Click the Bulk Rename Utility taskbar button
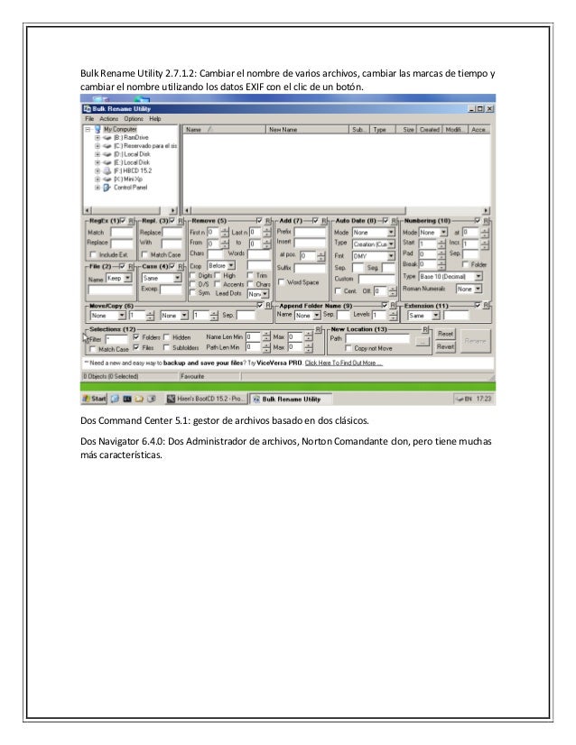 click(x=291, y=399)
